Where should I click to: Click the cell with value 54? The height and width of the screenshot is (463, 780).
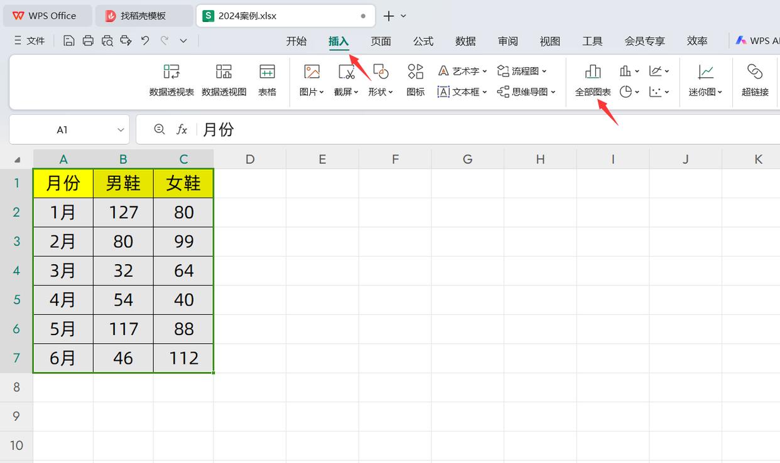point(123,300)
